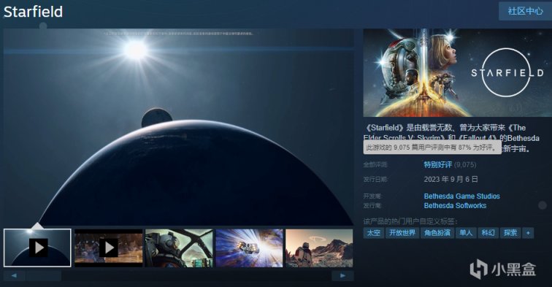Open the 科幻 tag
This screenshot has height=287, width=552.
pos(488,233)
